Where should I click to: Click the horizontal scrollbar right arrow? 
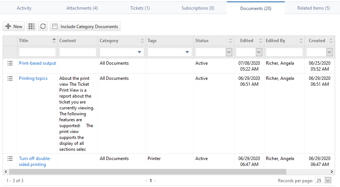click(x=332, y=172)
